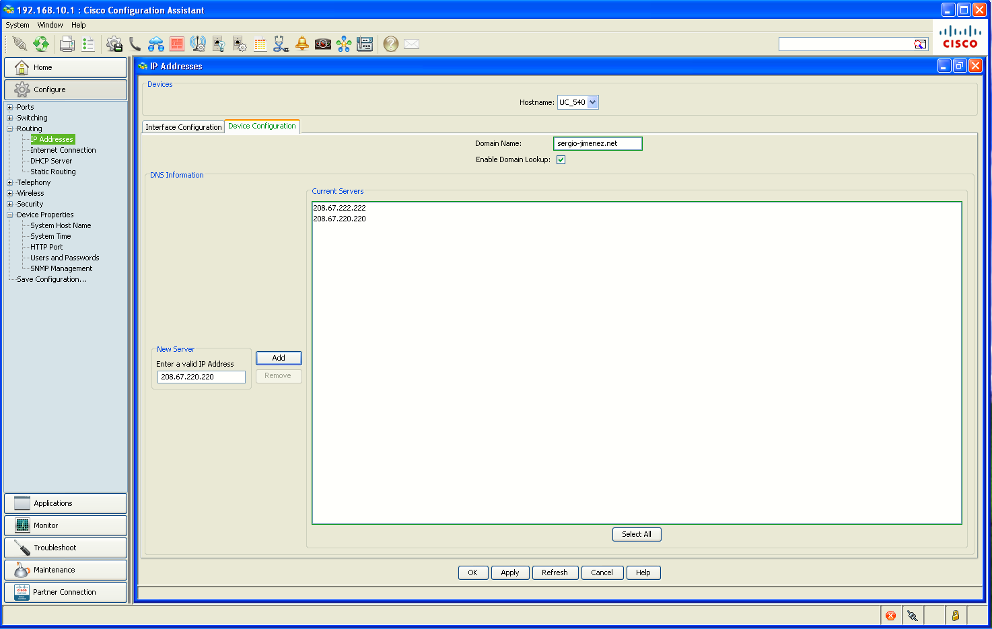Open the orange grid inventory toolbar icon

click(260, 44)
